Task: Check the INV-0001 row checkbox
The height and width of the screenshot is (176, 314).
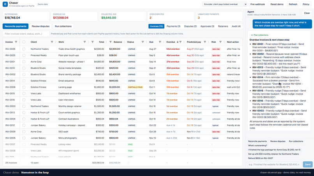Action: [24, 62]
